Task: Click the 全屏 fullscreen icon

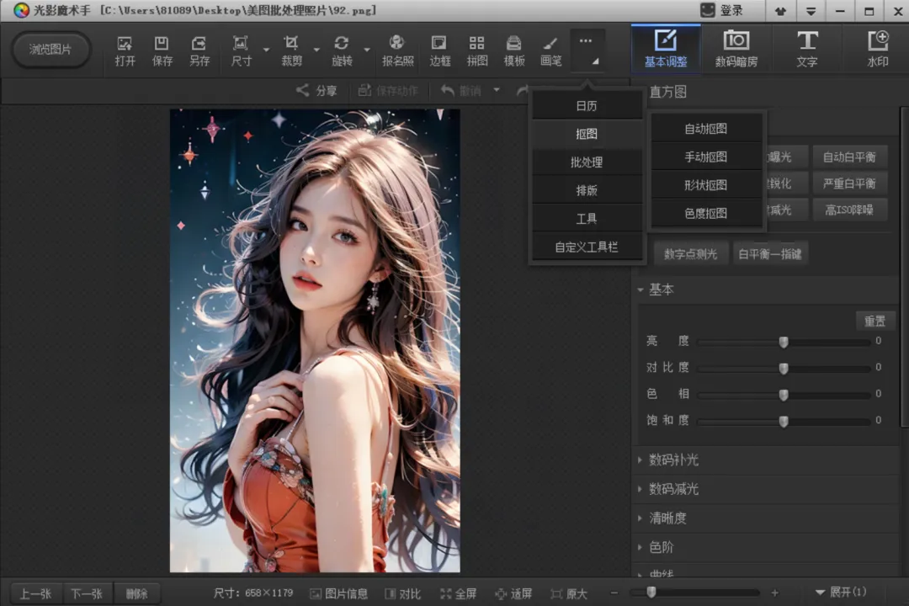Action: coord(445,593)
